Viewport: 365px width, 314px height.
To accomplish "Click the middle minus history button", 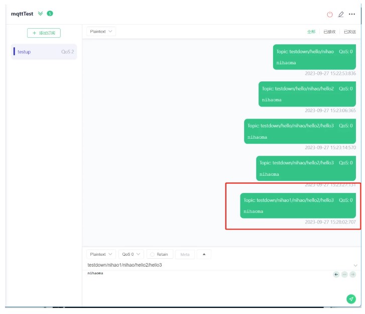I will [344, 274].
